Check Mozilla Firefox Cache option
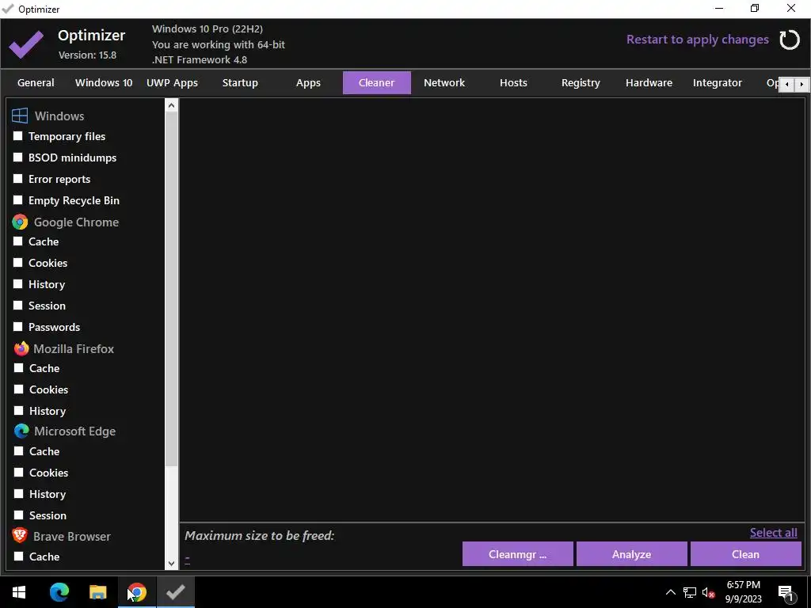The width and height of the screenshot is (811, 608). click(x=19, y=368)
